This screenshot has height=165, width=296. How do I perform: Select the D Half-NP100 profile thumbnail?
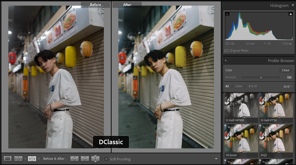[241, 105]
